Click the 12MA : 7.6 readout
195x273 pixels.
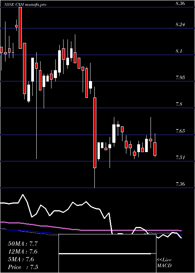coord(23,252)
